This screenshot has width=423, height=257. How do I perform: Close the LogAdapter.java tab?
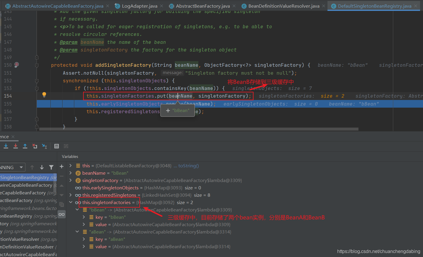click(162, 6)
